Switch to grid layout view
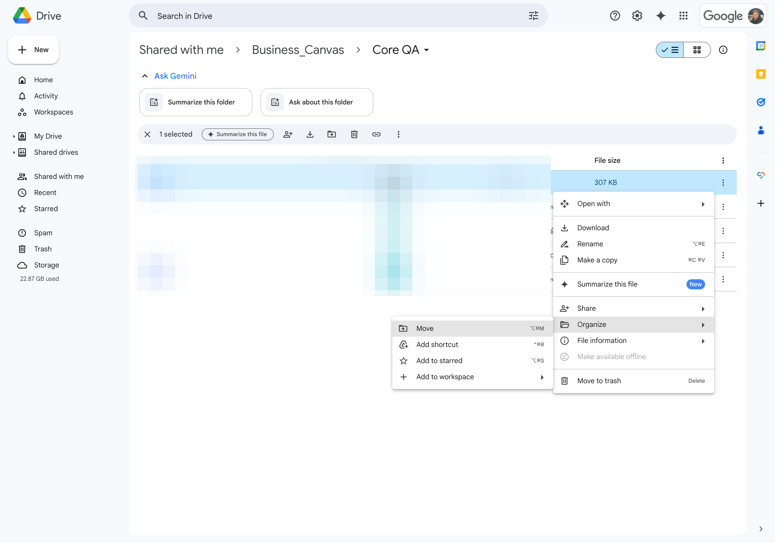 697,50
